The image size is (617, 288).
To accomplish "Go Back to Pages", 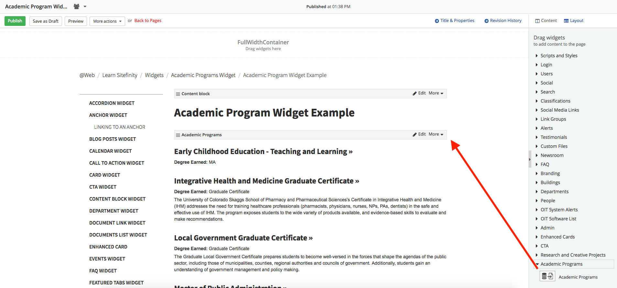I will (x=148, y=20).
